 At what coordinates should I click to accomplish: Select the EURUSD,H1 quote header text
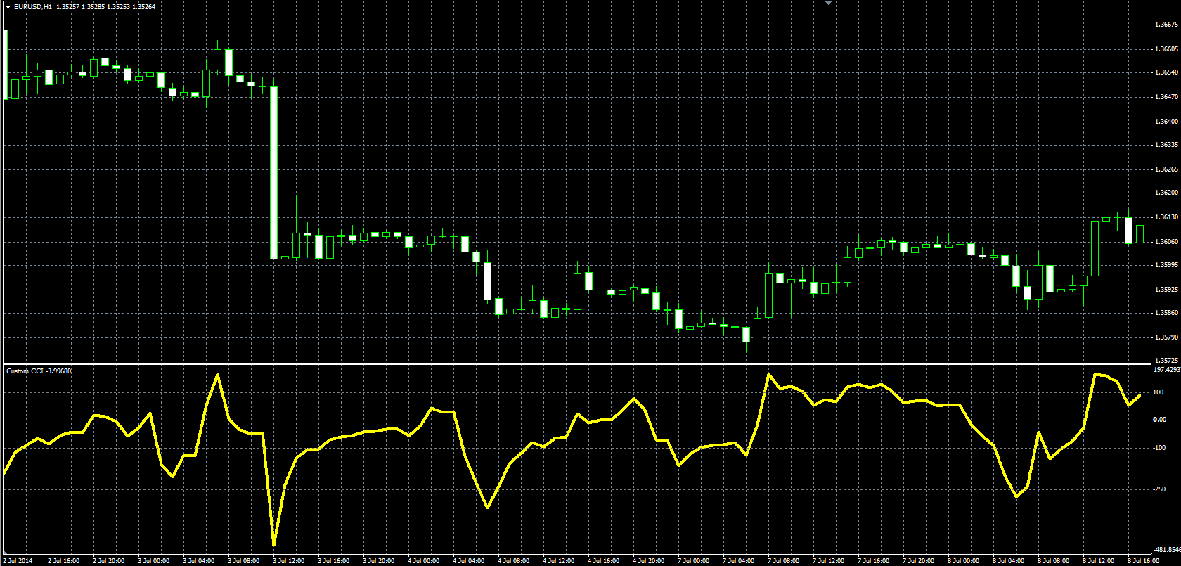click(85, 6)
